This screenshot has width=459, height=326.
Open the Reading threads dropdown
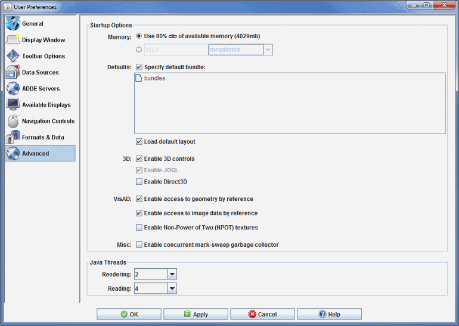(172, 288)
